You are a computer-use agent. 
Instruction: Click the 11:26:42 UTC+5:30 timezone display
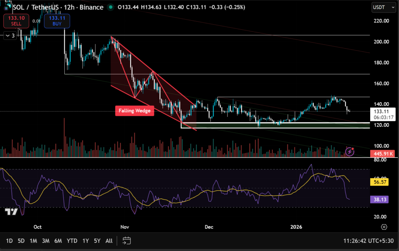(x=369, y=241)
